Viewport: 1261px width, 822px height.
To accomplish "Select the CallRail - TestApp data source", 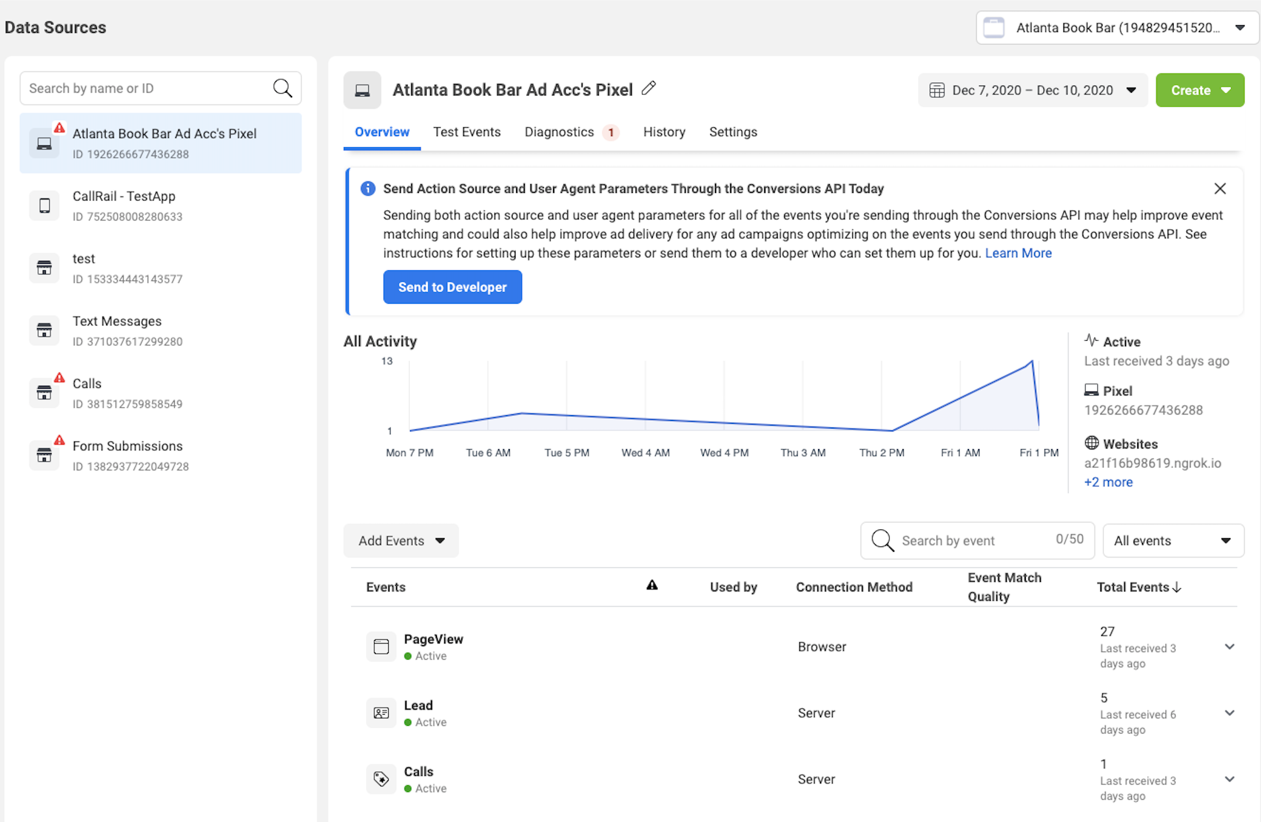I will click(x=161, y=206).
